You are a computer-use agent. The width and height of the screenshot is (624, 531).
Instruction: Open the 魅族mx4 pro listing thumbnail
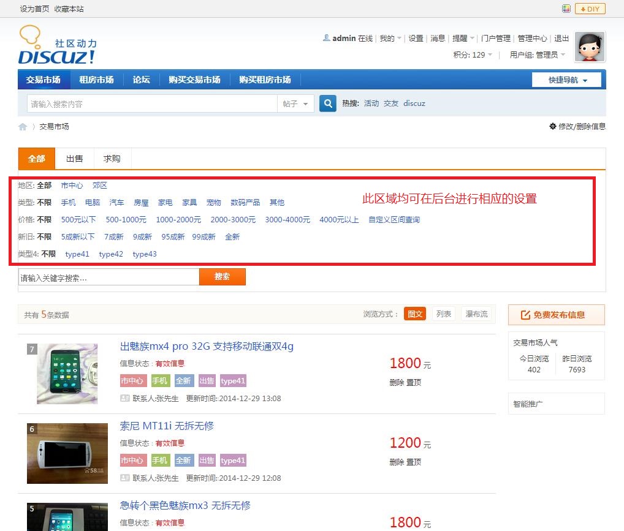coord(67,374)
